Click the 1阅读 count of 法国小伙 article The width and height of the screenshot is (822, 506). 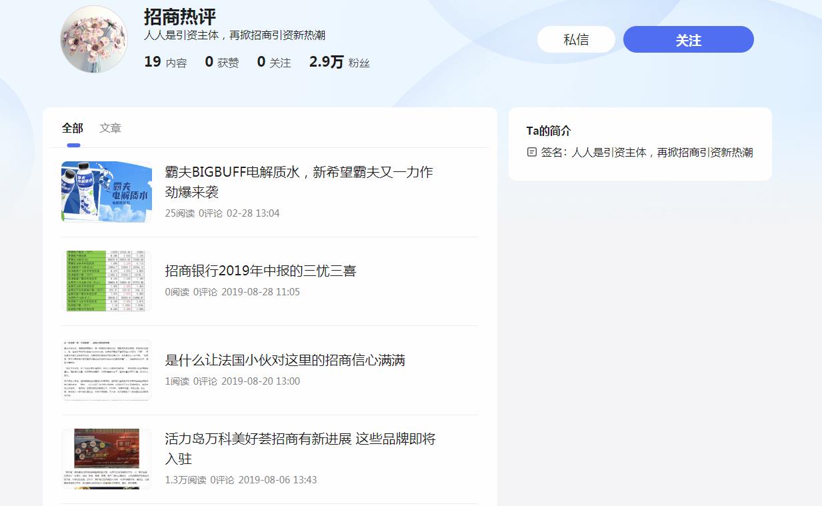tap(177, 381)
